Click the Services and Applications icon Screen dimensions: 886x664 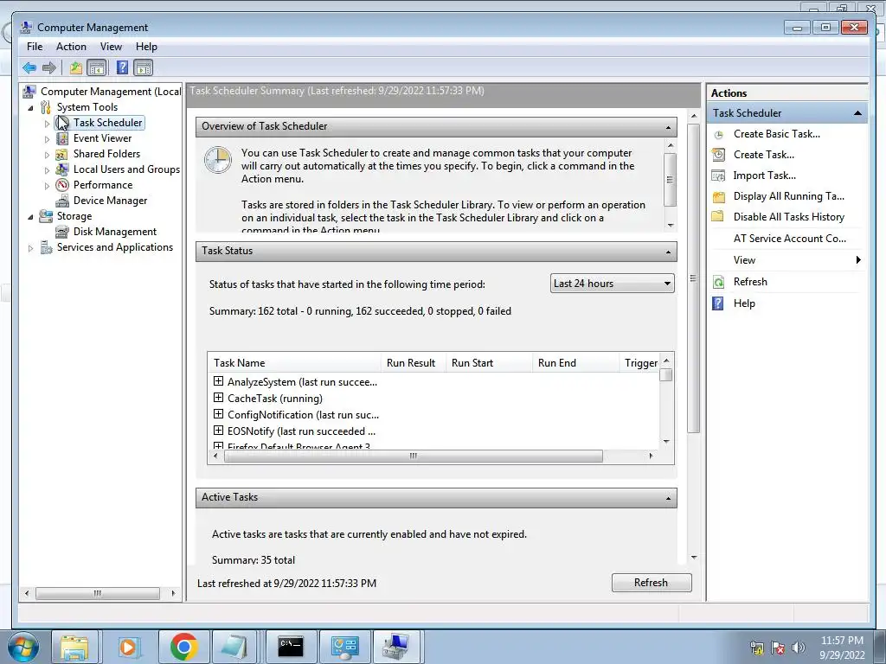[47, 247]
